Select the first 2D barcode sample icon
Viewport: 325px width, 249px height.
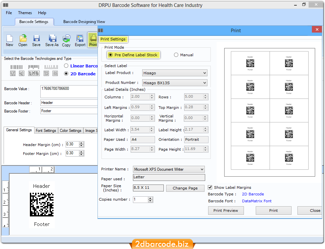(x=13, y=73)
